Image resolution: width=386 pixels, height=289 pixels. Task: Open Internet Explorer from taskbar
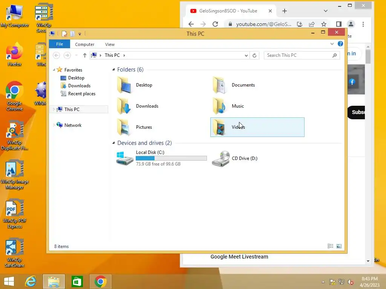point(31,281)
